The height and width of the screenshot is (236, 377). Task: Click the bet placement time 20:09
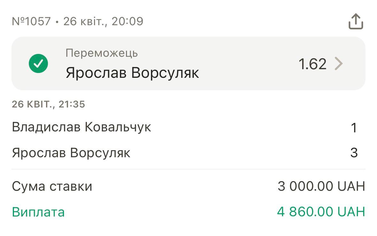(x=127, y=21)
